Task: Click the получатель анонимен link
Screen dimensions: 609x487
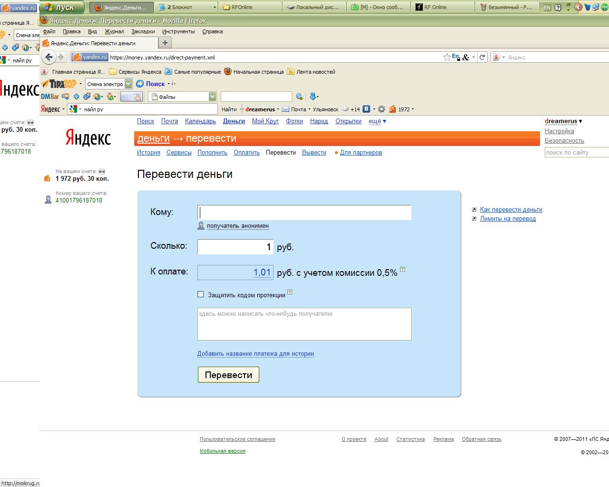Action: point(237,226)
